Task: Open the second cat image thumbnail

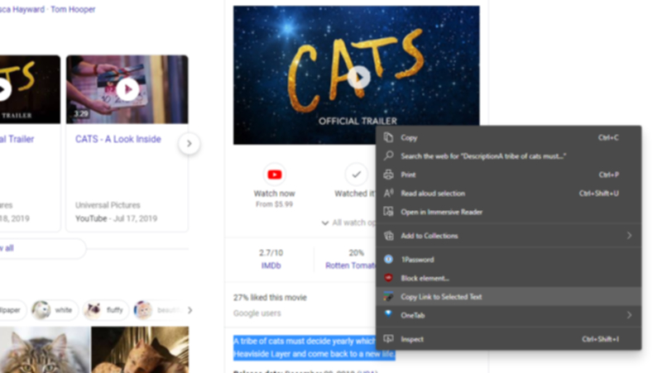Action: pyautogui.click(x=140, y=350)
